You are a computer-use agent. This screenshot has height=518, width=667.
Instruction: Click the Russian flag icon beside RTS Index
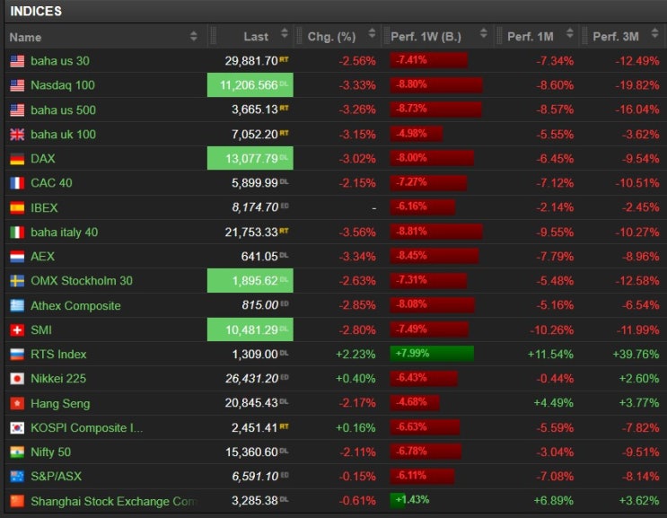17,355
